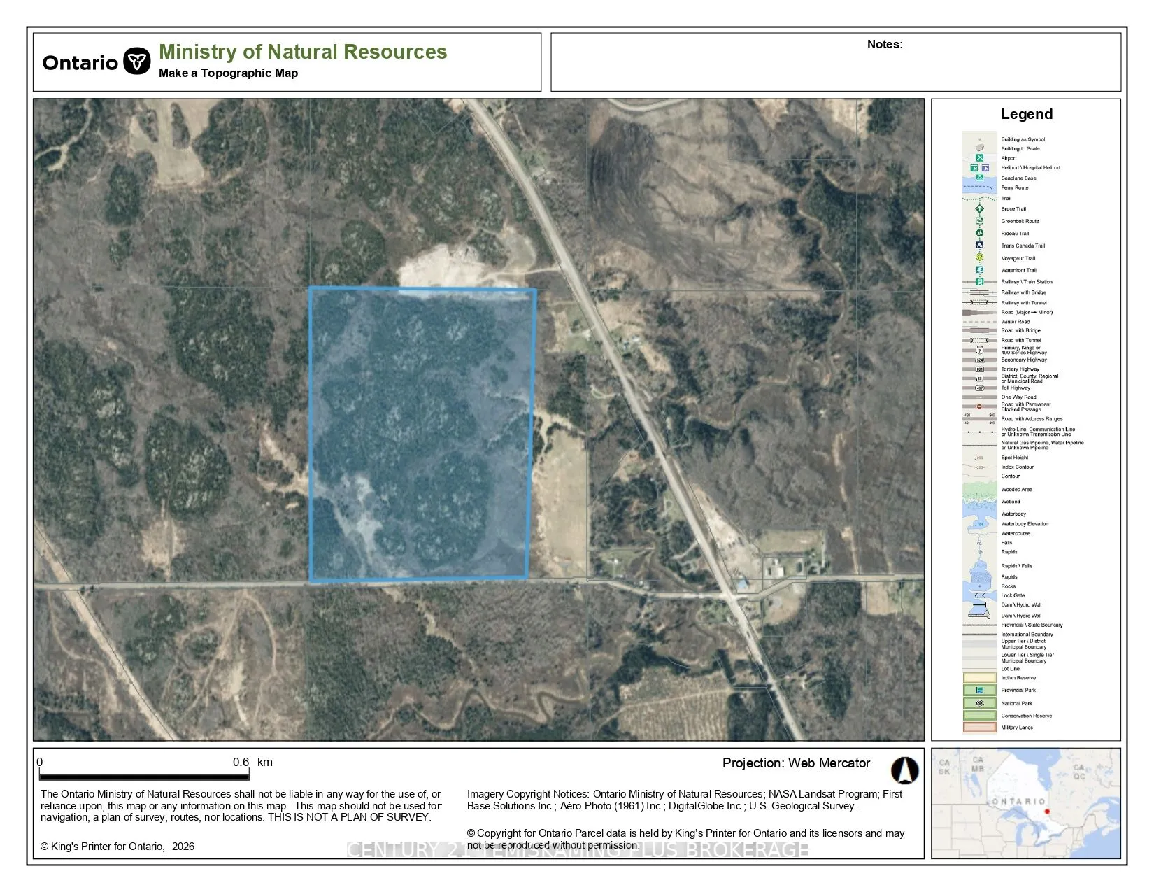Screen dimensions: 1154x892
Task: Click the Road with Tunnel symbol
Action: tap(980, 340)
